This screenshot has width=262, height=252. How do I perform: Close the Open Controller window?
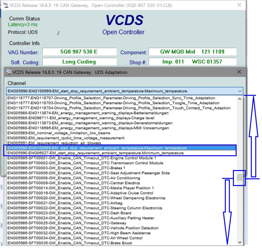pos(239,5)
